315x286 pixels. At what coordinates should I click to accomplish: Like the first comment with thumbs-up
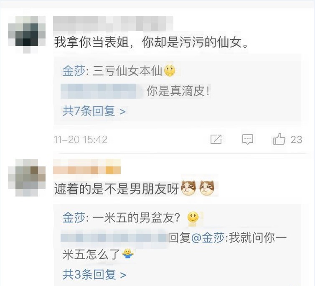[279, 139]
